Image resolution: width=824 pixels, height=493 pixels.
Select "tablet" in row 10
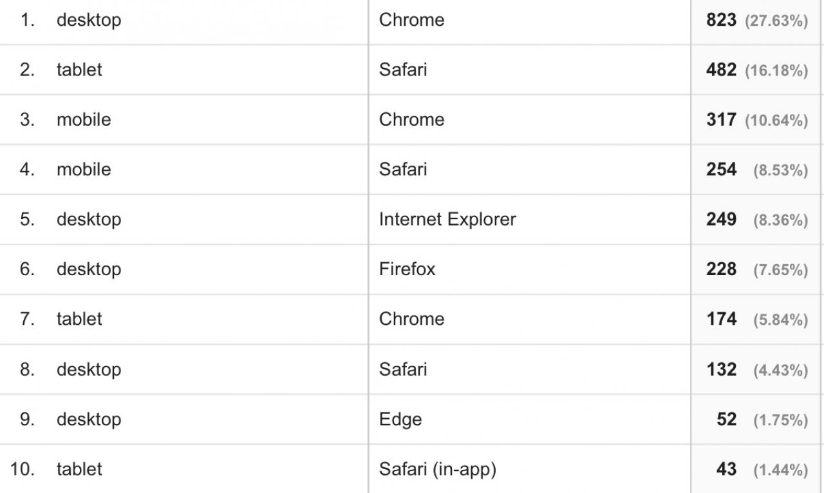coord(79,469)
